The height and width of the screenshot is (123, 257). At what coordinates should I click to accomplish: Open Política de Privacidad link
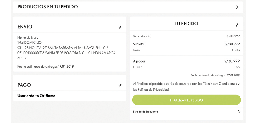click(x=153, y=90)
